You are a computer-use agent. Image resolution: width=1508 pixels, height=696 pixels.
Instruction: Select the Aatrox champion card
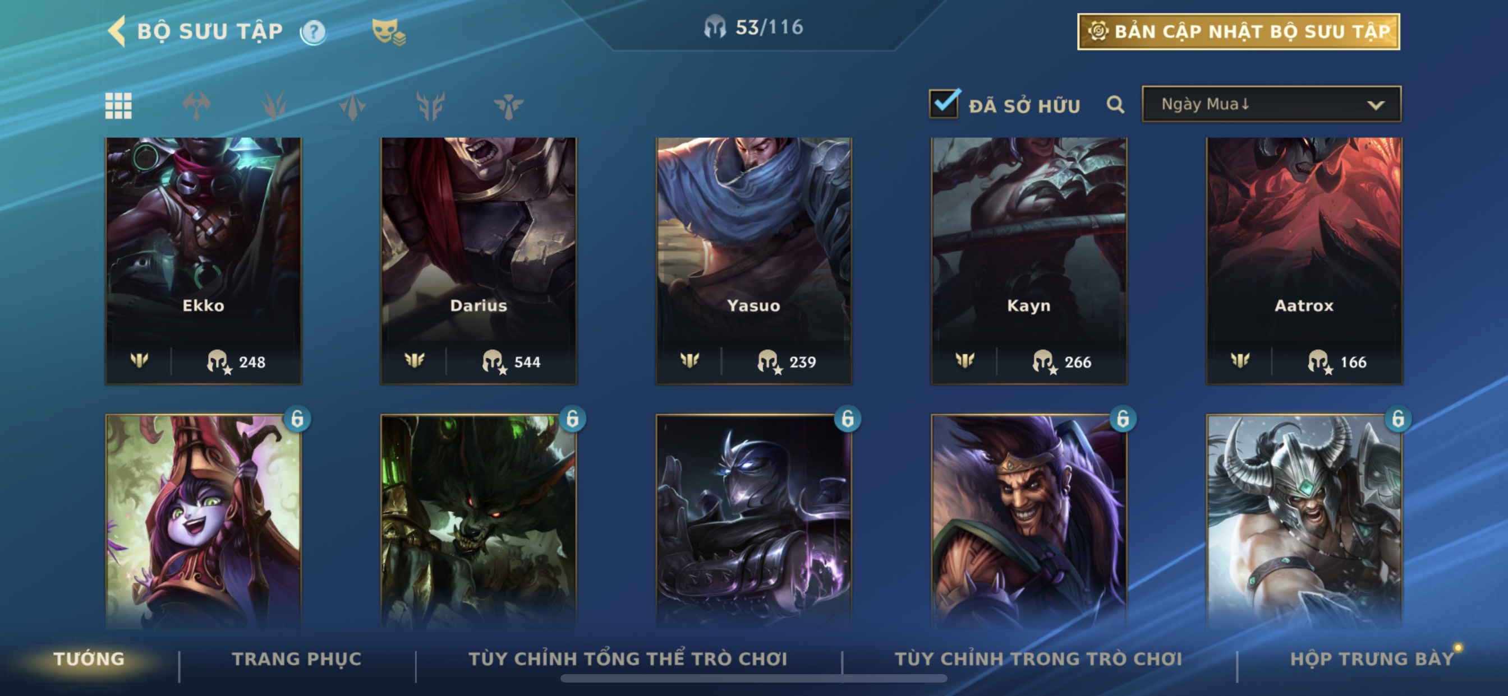click(x=1304, y=261)
